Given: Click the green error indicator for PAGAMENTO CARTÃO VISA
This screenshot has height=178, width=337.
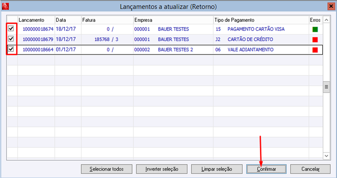Looking at the screenshot, I should click(315, 29).
